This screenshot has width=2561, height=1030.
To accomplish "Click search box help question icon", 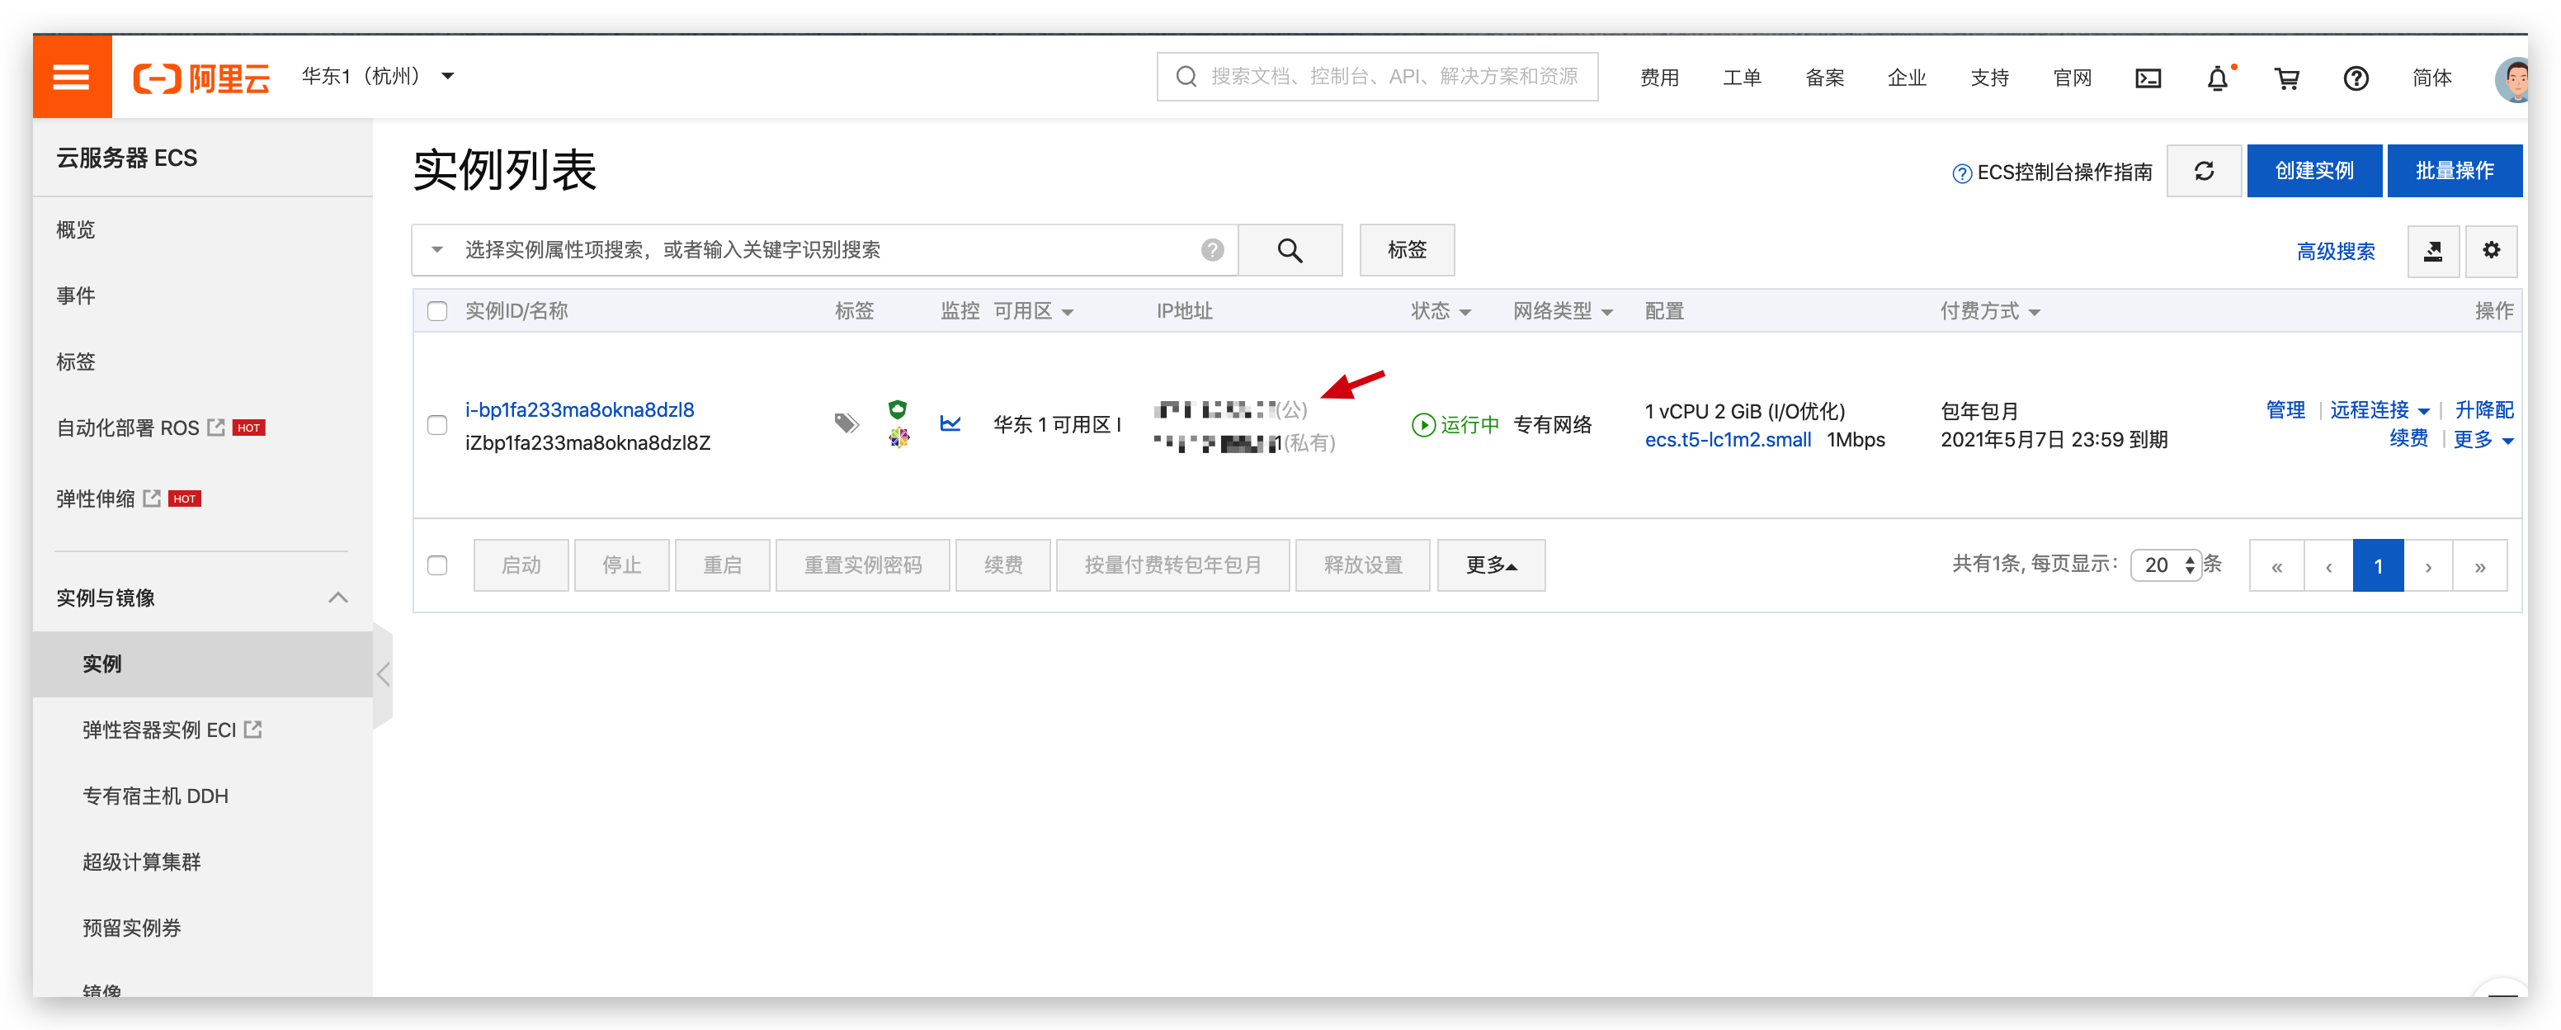I will click(1212, 251).
